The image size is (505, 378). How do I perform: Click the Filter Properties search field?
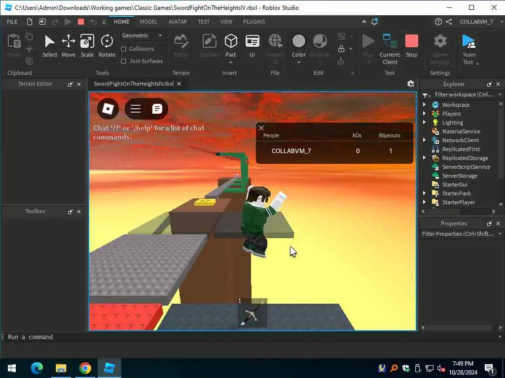[459, 234]
